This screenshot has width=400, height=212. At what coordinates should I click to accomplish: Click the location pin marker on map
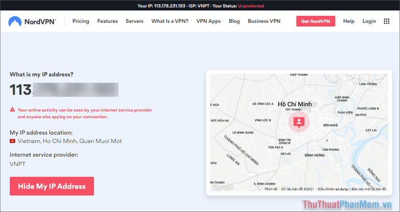tap(299, 123)
